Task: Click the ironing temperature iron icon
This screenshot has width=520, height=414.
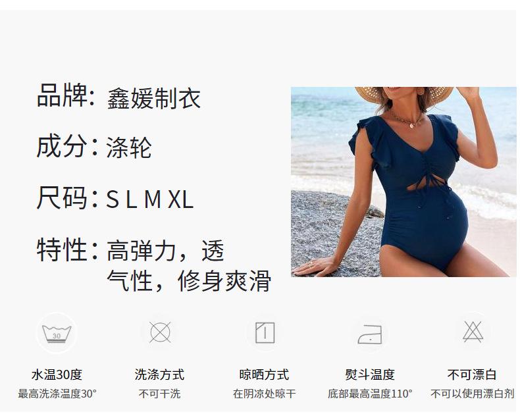Action: (370, 334)
